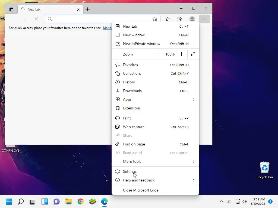Toggle the Settings and more ellipsis button

click(205, 19)
